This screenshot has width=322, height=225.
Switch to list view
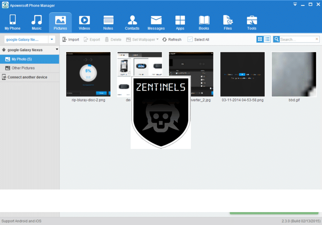click(x=267, y=39)
